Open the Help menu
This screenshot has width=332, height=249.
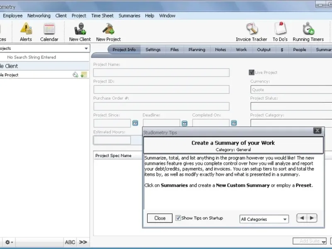[149, 16]
